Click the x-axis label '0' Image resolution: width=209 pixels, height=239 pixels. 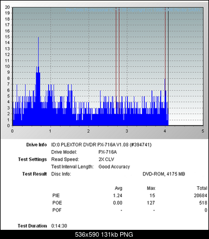coord(13,131)
